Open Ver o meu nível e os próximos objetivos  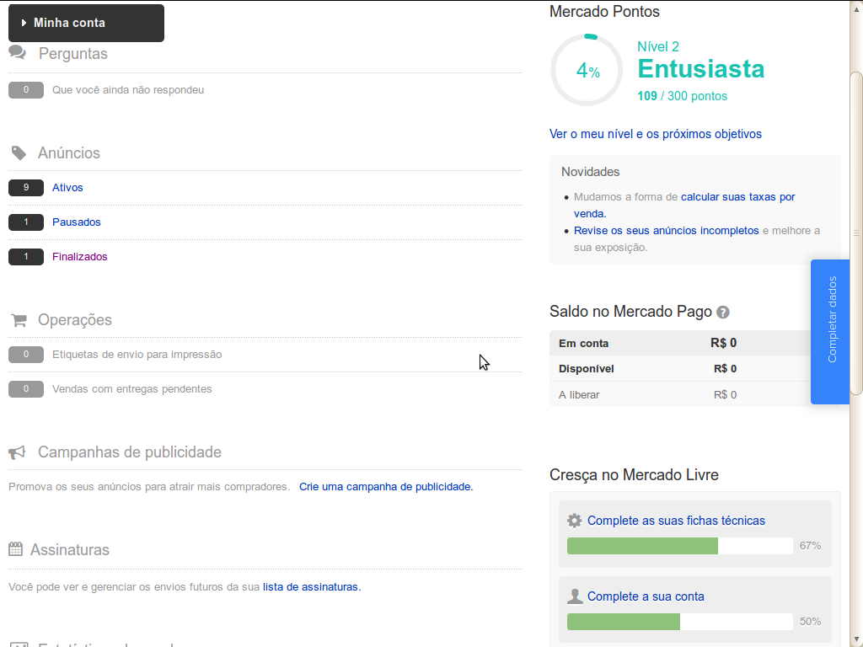[x=655, y=134]
